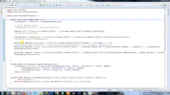Image resolution: width=170 pixels, height=95 pixels.
Task: Click the Next Annotation arrow icon
Action: pyautogui.click(x=110, y=5)
